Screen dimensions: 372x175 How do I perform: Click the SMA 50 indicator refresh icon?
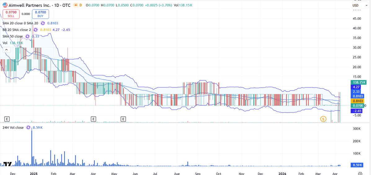click(x=27, y=36)
